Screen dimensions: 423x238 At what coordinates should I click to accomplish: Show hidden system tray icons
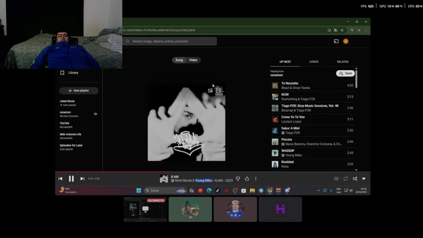click(318, 190)
